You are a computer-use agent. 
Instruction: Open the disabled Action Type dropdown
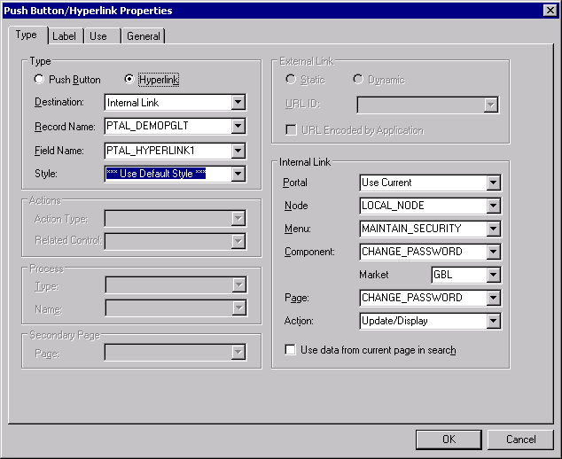click(238, 218)
